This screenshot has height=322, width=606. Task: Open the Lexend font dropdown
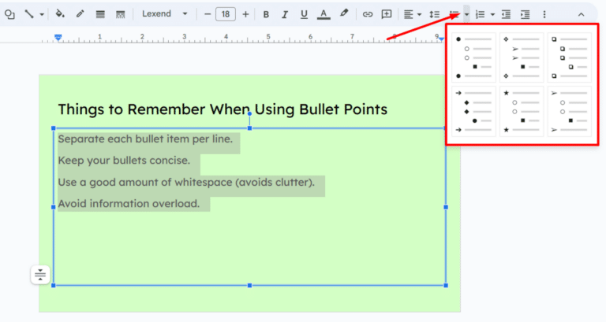pyautogui.click(x=165, y=14)
